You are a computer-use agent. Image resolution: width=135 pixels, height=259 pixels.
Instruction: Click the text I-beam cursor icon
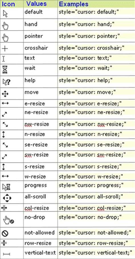pyautogui.click(x=4, y=59)
